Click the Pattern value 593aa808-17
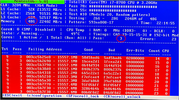179x100 pixels. tap(101, 22)
